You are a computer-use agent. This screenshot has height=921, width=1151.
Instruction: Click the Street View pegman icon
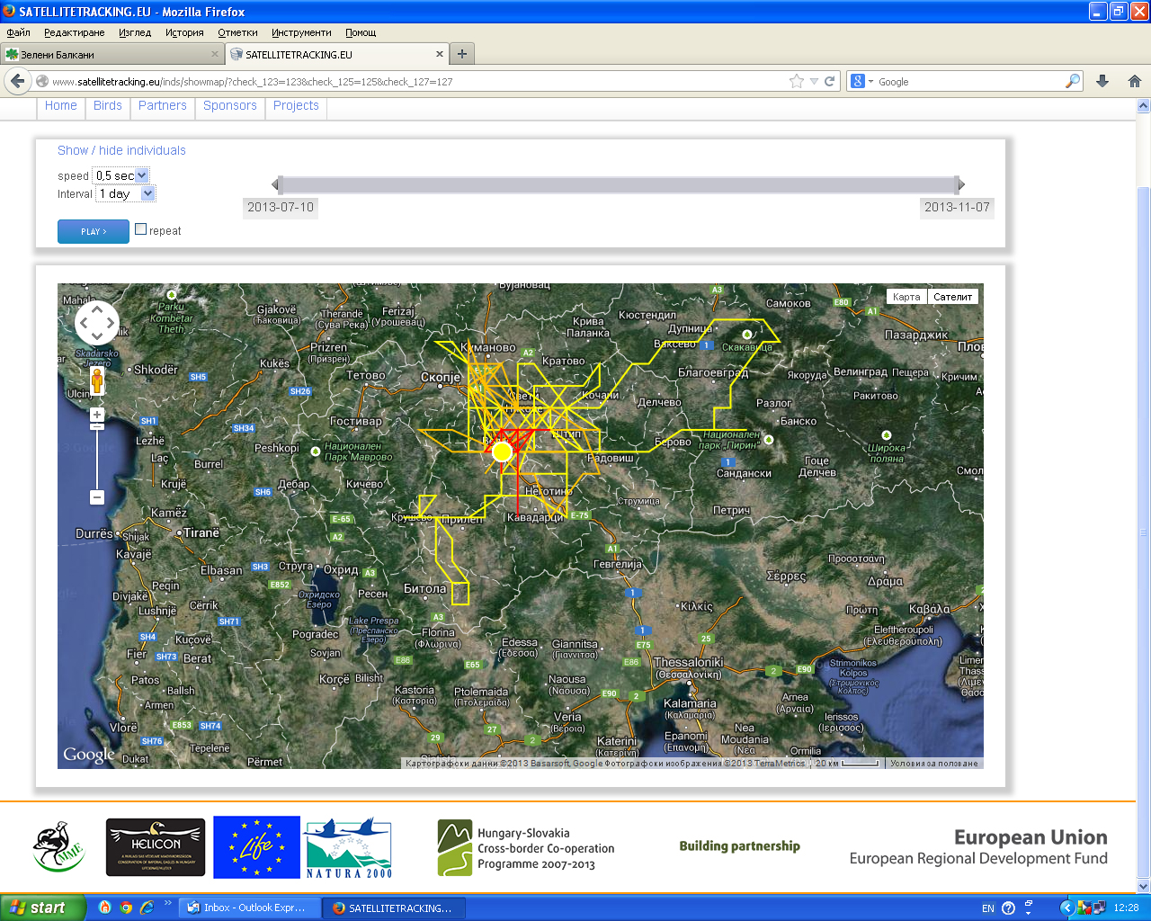97,382
